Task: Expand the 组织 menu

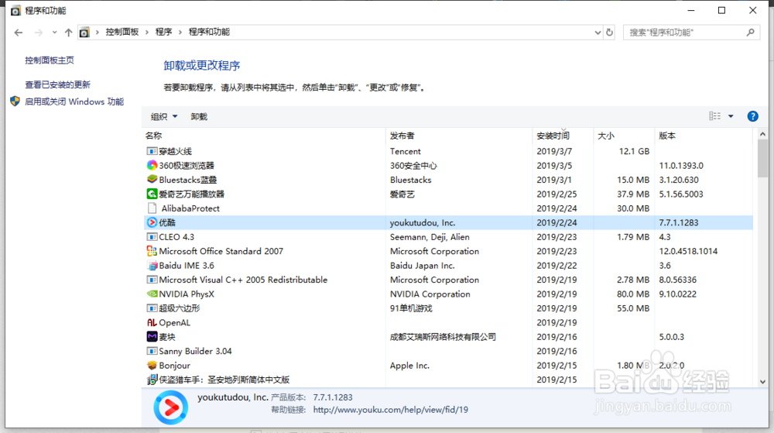Action: [x=164, y=116]
